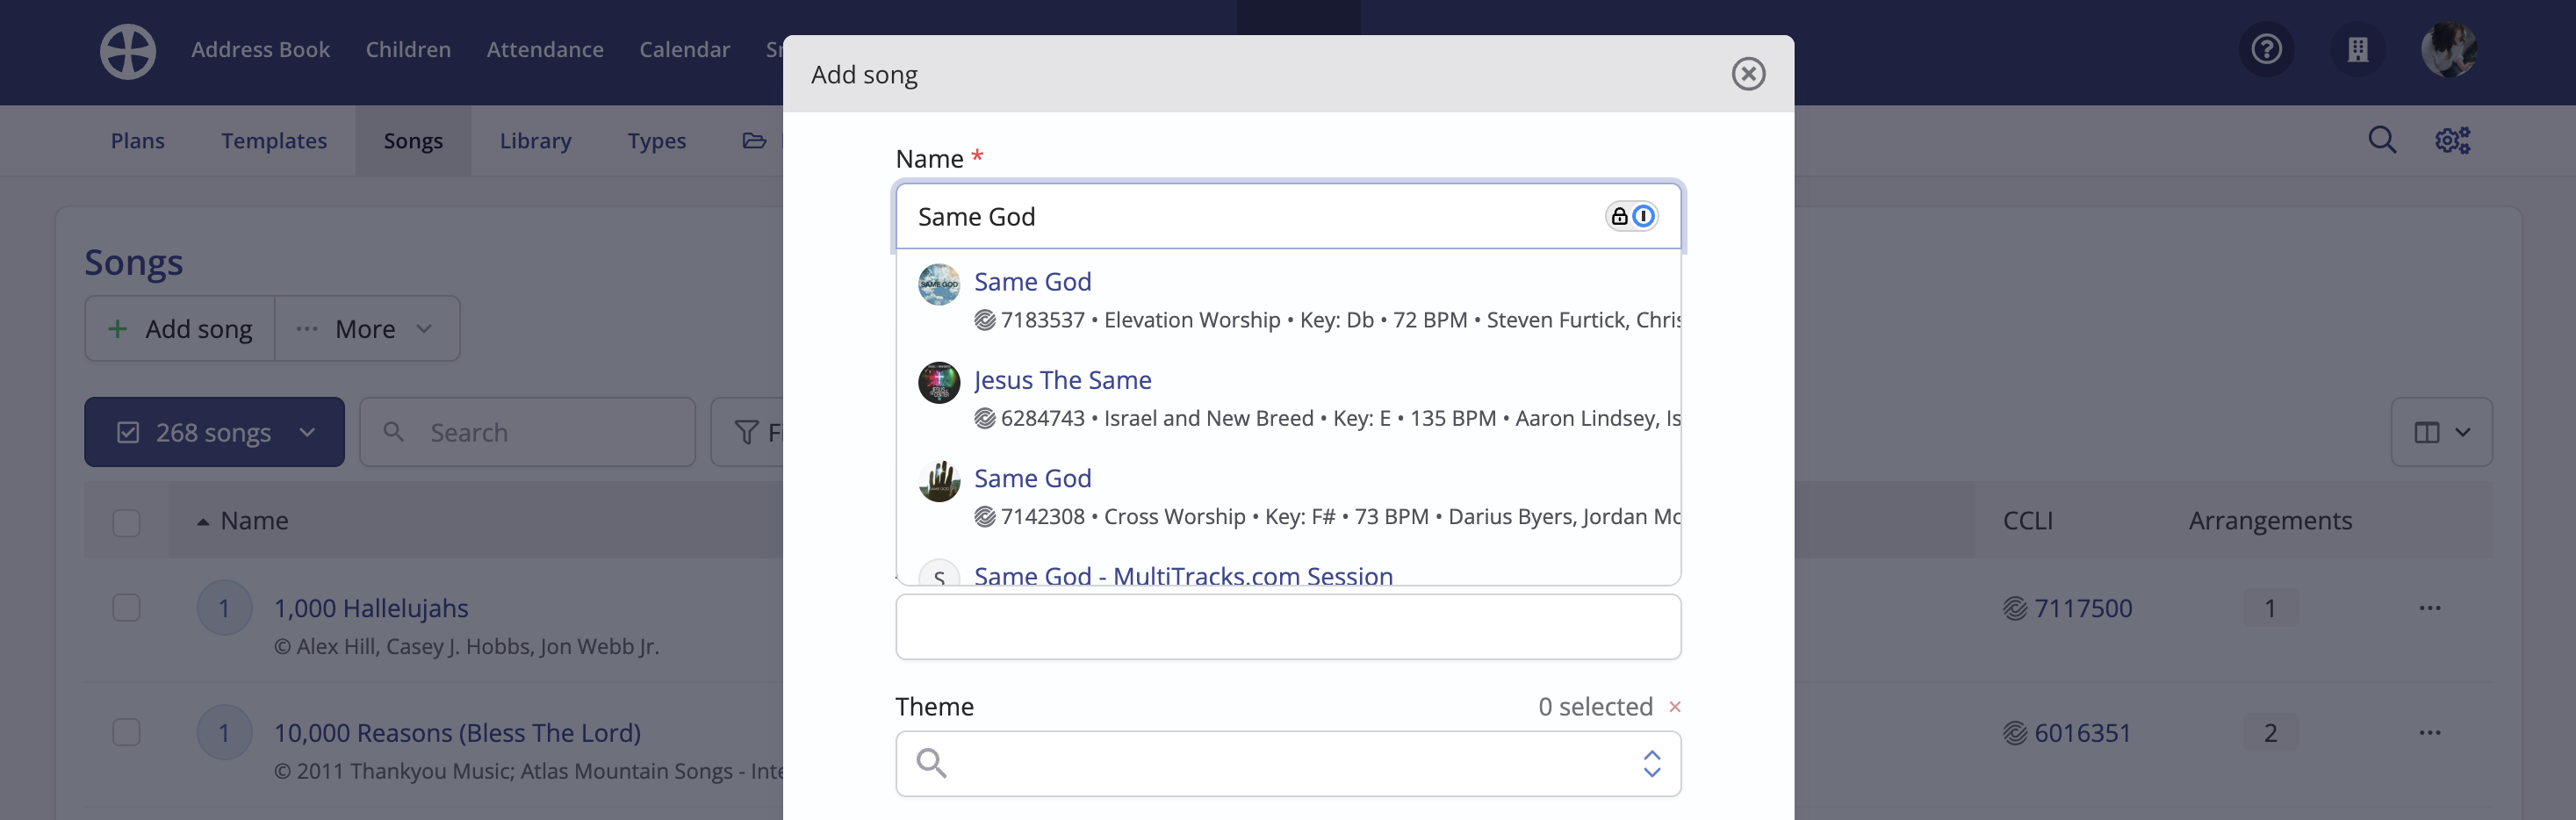2576x820 pixels.
Task: Click the password manager icon in Name field
Action: [1631, 216]
